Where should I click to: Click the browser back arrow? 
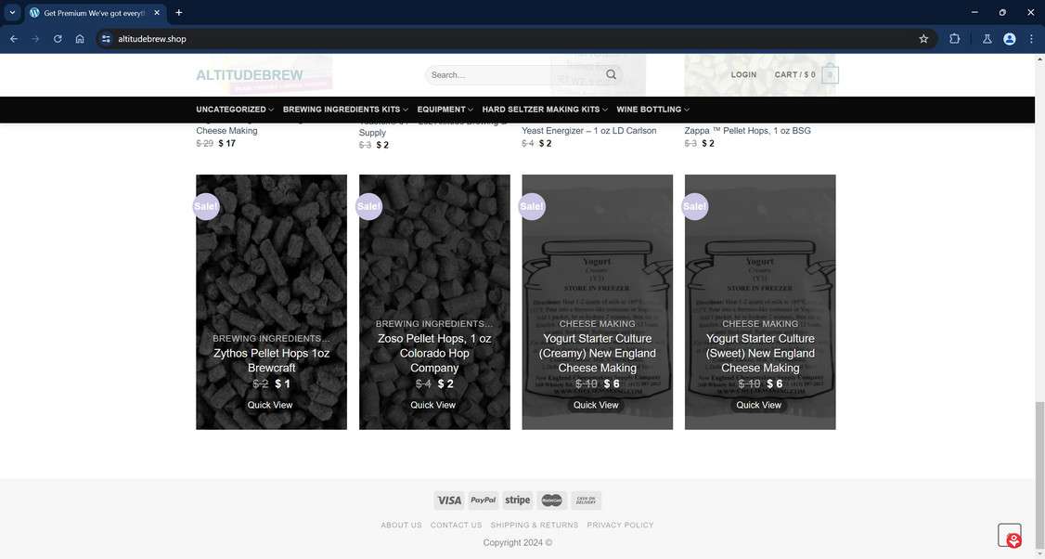click(13, 39)
